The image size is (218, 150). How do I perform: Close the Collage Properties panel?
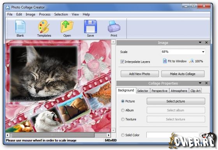point(206,83)
